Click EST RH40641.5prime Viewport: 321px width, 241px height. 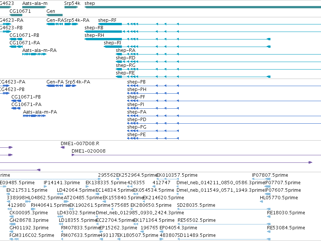(50, 205)
